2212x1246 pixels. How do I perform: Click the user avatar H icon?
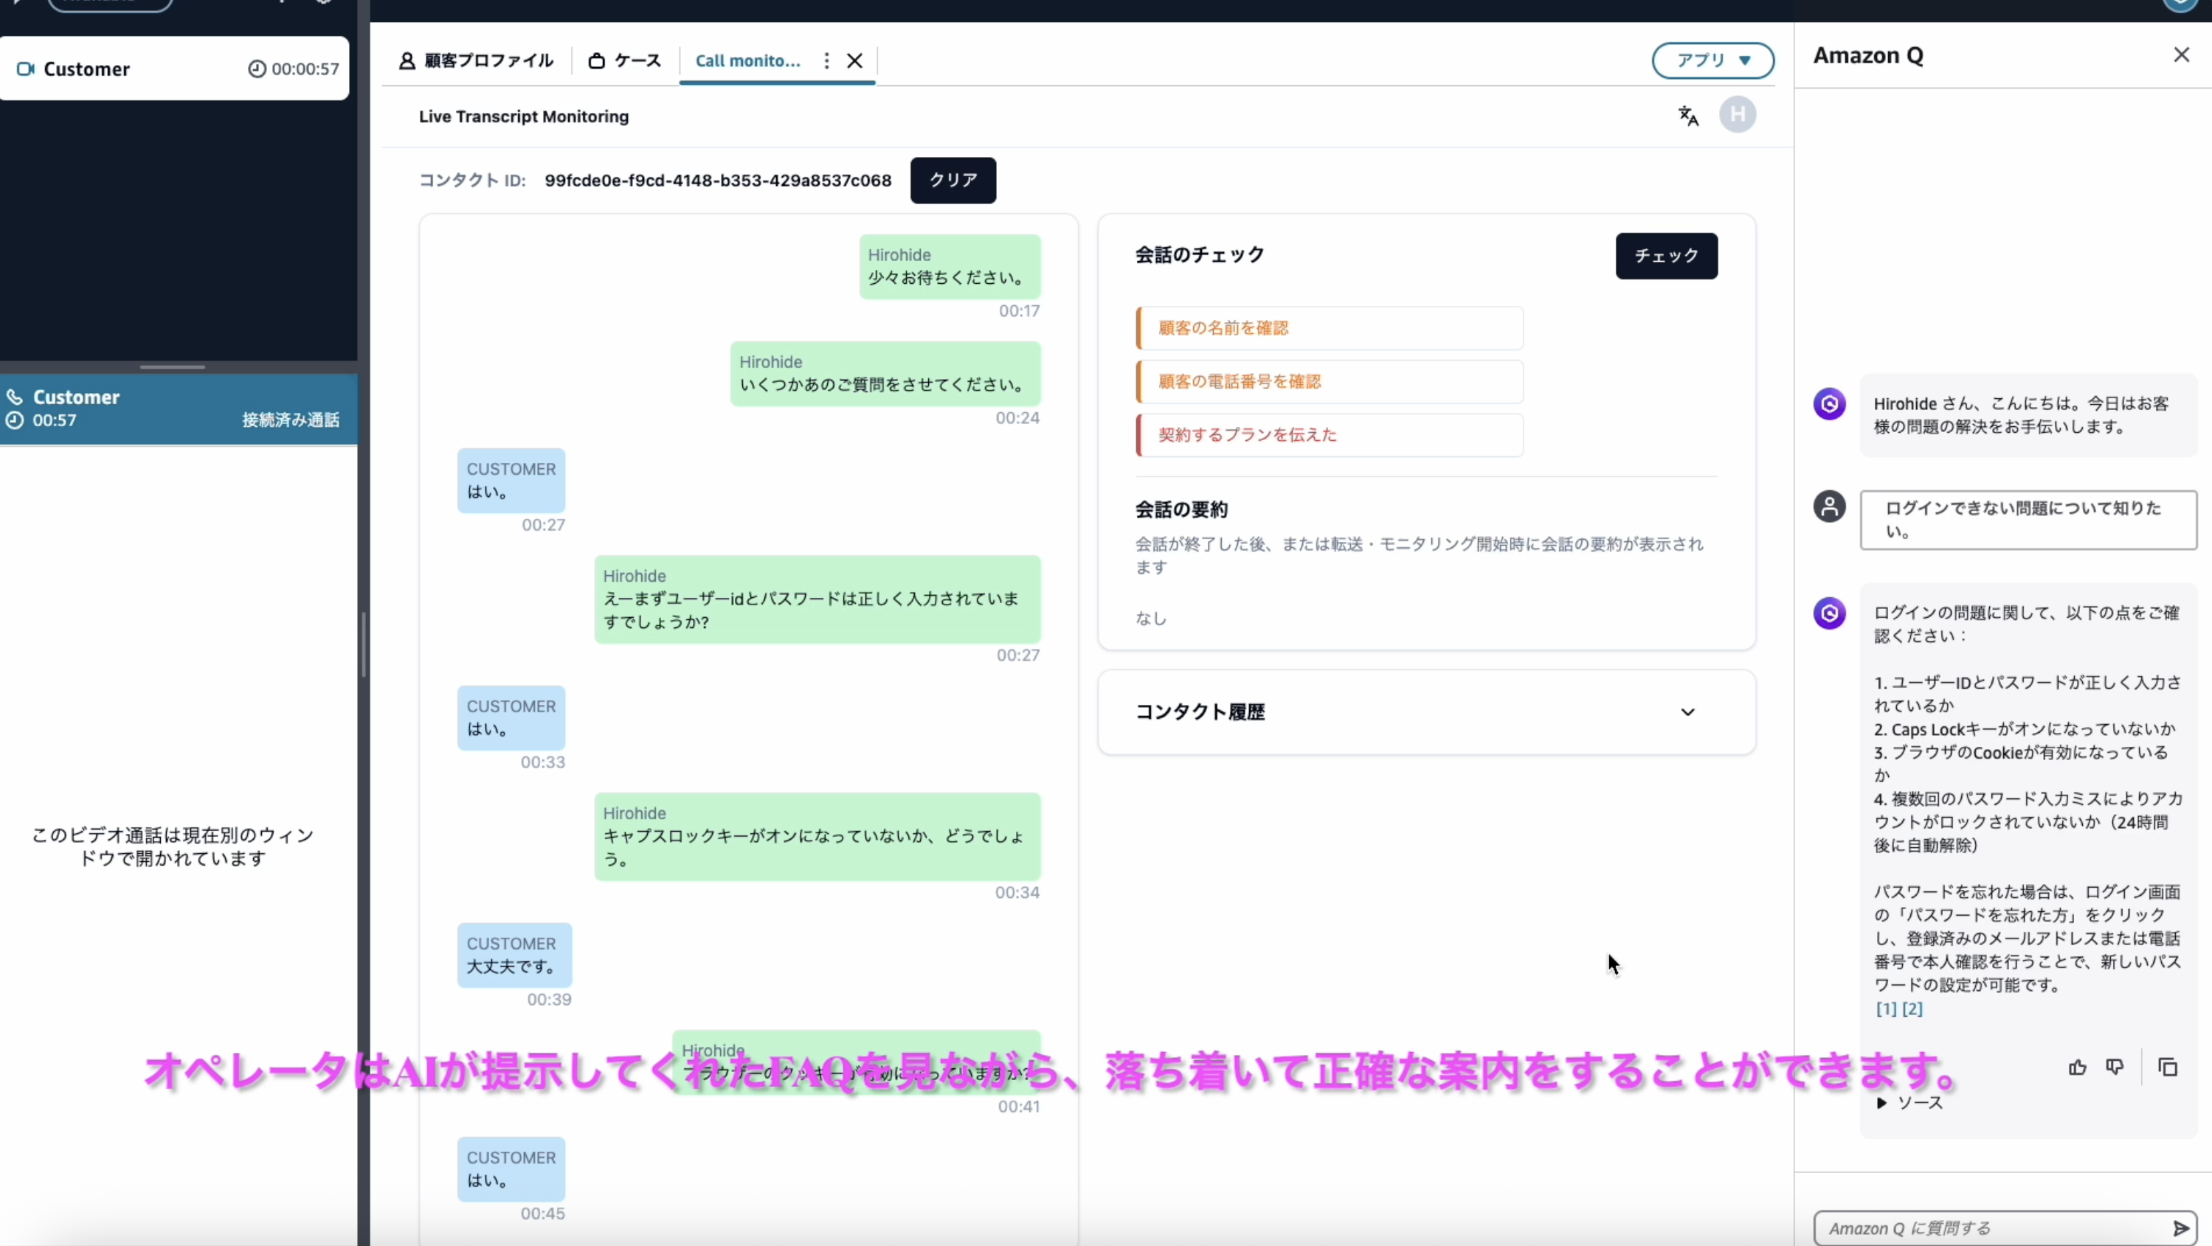click(1737, 115)
